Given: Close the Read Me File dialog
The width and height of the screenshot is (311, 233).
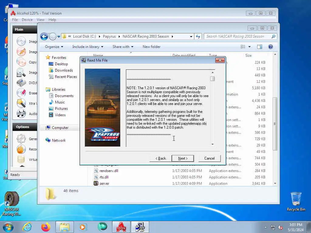Looking at the screenshot, I should click(220, 60).
